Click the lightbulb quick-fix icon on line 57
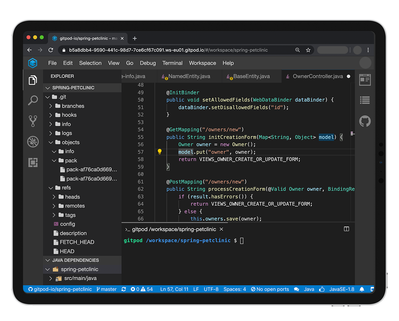This screenshot has width=399, height=321. click(x=160, y=152)
